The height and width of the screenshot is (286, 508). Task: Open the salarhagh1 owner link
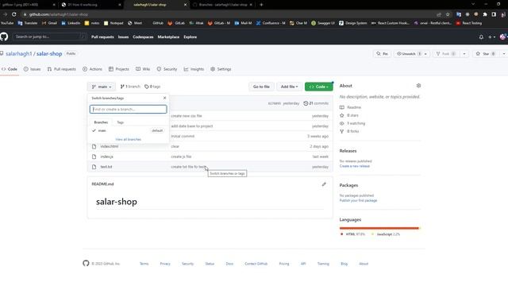[19, 54]
